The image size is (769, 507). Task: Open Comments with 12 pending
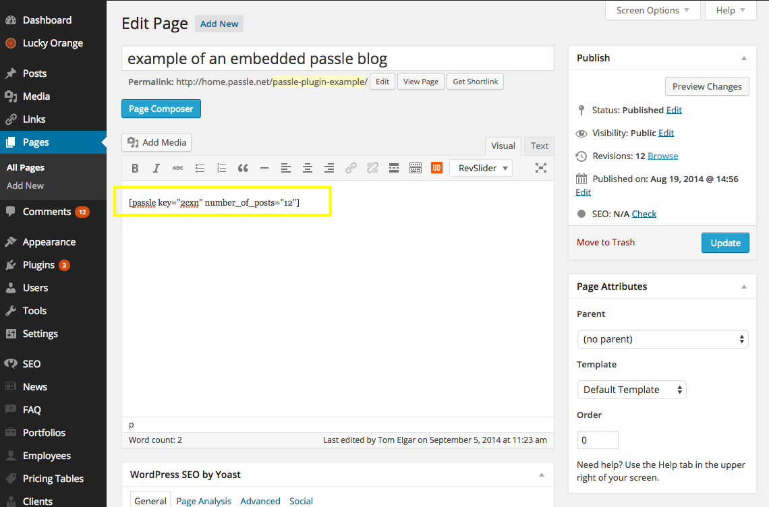pyautogui.click(x=53, y=212)
